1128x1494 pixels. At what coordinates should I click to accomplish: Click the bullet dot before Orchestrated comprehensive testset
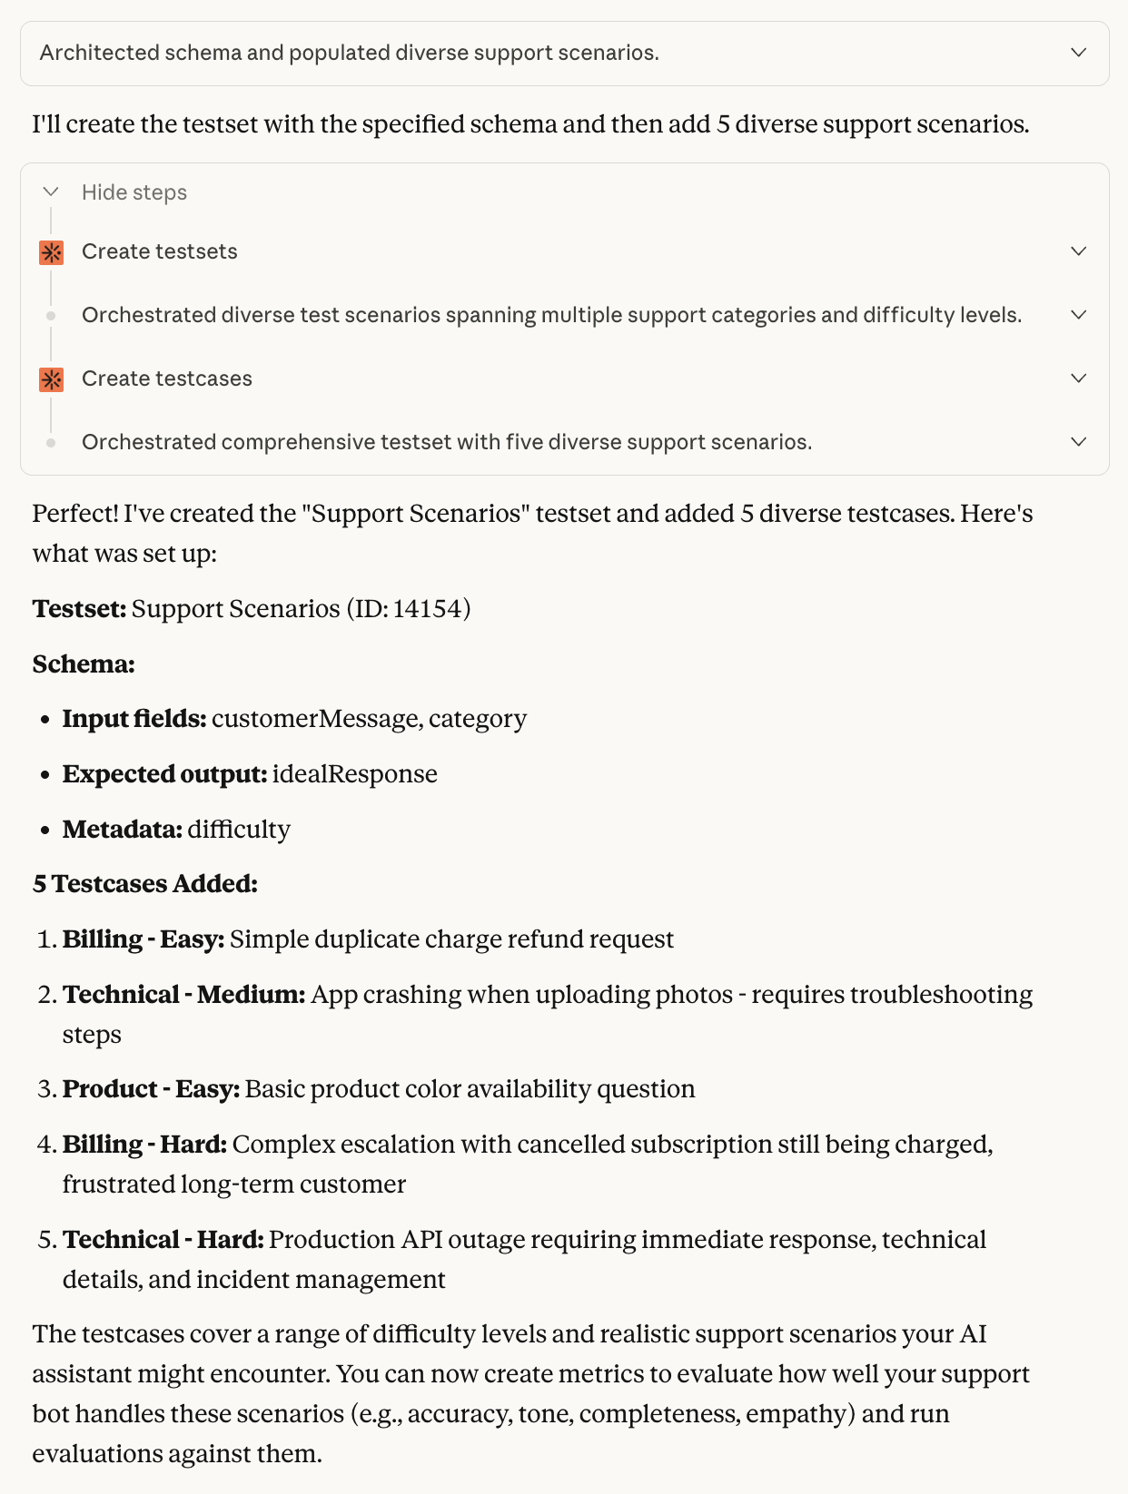[x=51, y=443]
